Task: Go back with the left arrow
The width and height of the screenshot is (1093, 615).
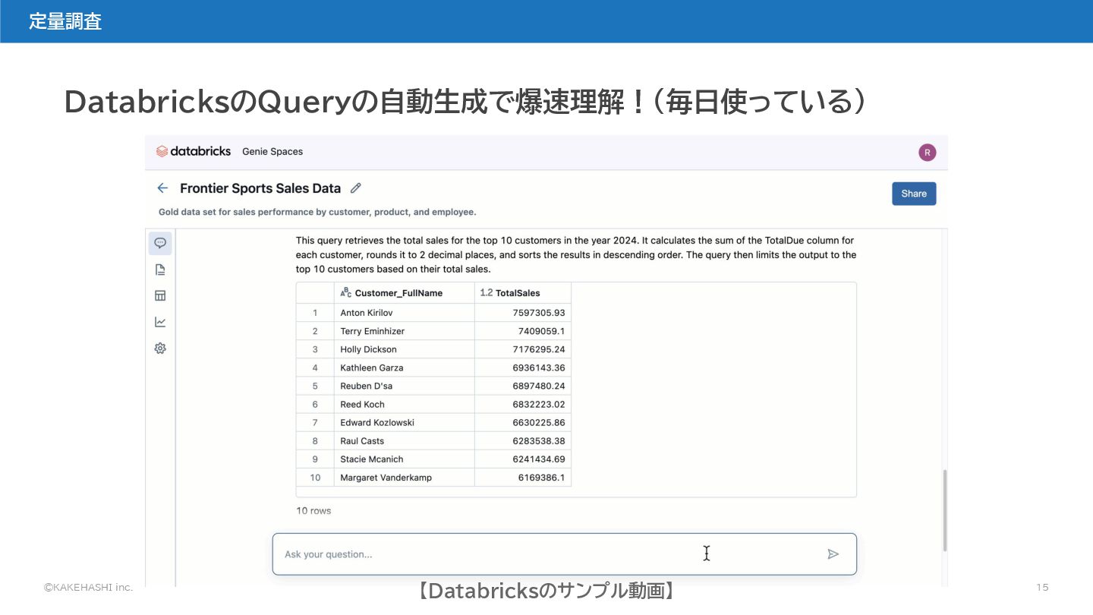Action: tap(162, 188)
